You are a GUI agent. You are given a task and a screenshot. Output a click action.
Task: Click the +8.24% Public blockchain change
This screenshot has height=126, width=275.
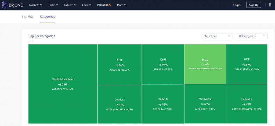click(63, 84)
